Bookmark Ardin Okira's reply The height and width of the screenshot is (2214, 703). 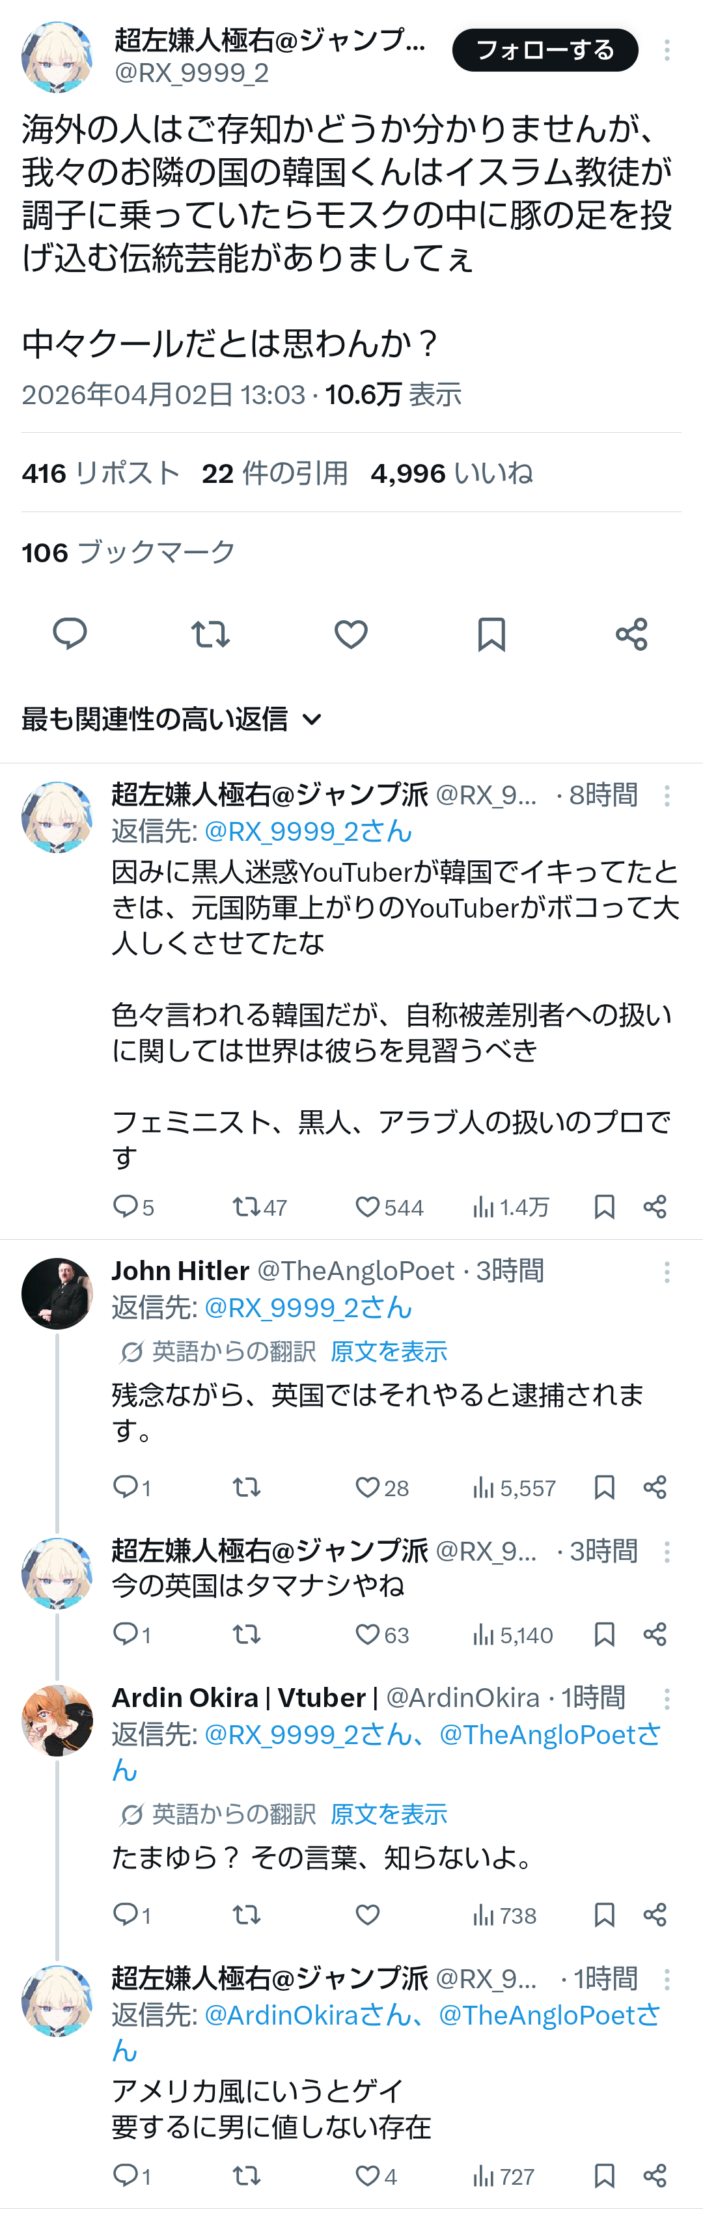tap(604, 1914)
